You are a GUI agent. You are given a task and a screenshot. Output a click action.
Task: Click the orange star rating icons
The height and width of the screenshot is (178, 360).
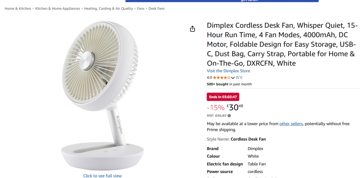222,78
